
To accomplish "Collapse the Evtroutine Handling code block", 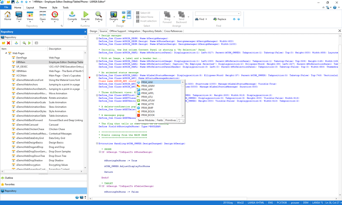I will point(97,144).
